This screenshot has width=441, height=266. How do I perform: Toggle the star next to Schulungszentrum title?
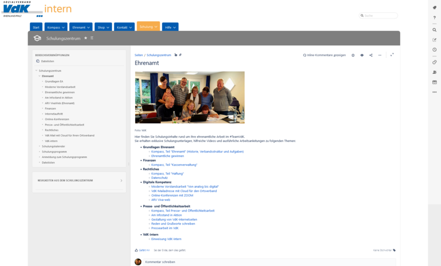click(x=85, y=38)
